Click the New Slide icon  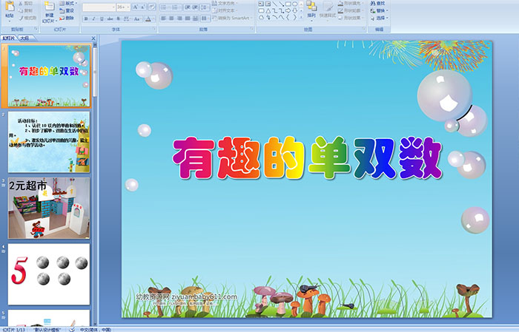[x=49, y=9]
